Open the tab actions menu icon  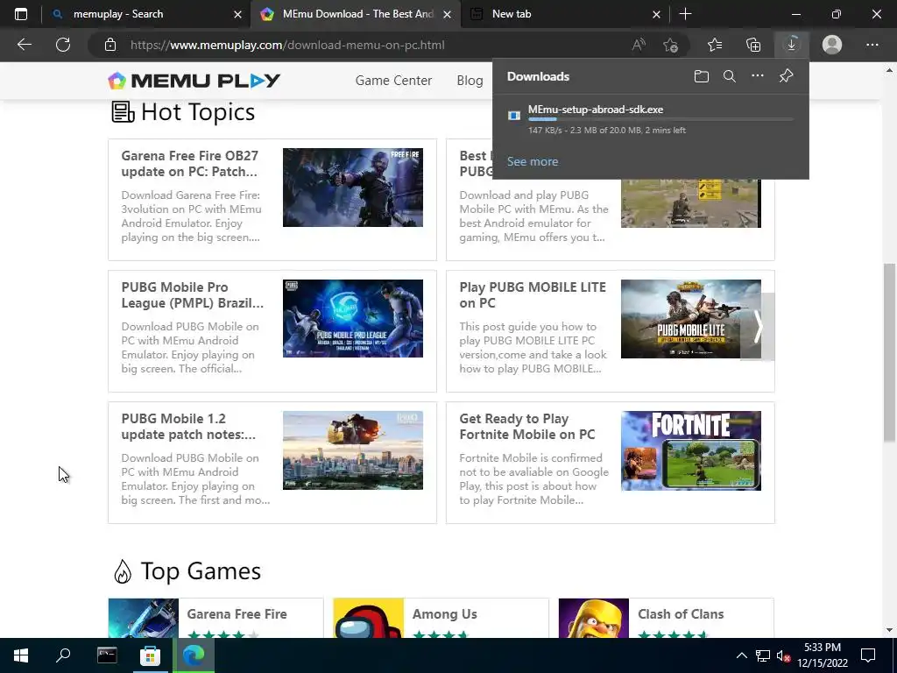21,14
